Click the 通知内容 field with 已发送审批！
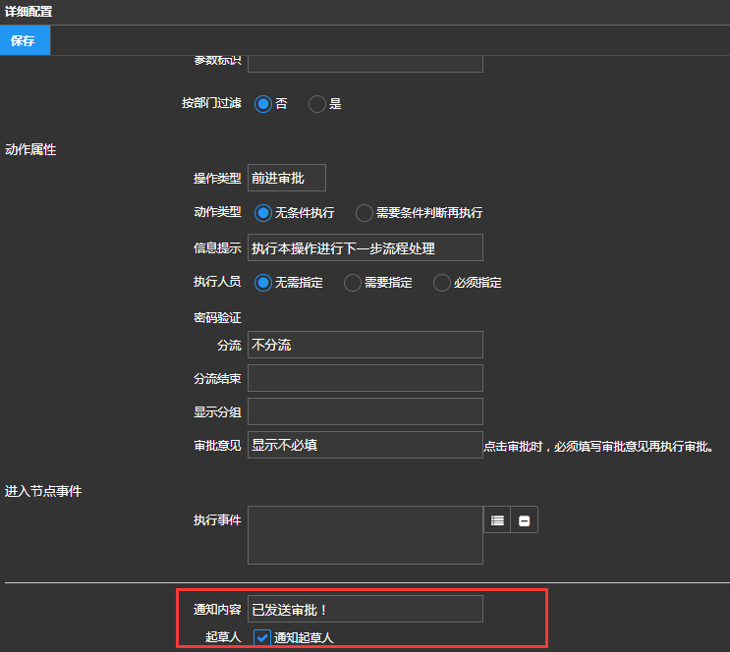 click(x=365, y=609)
